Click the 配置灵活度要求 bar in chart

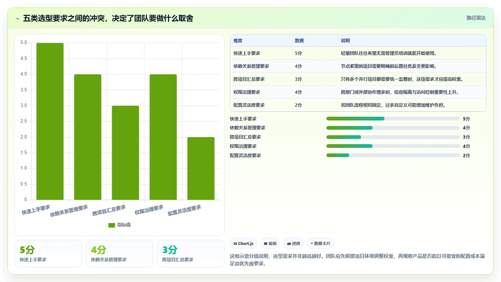(x=201, y=169)
